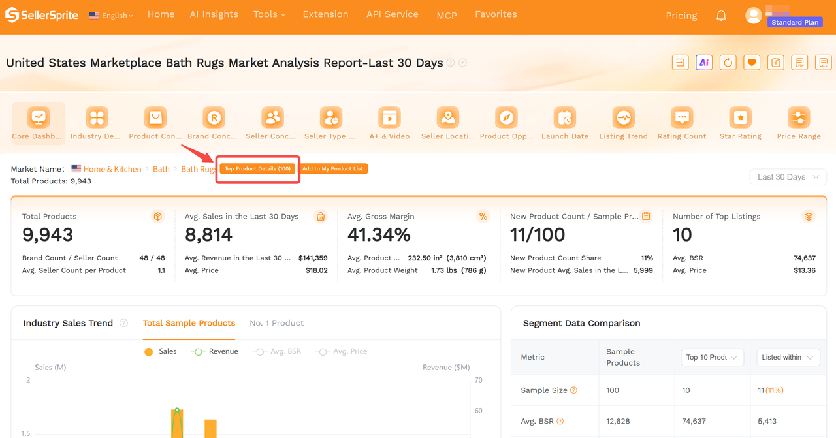Click the Home & Kitchen breadcrumb link

pos(112,169)
